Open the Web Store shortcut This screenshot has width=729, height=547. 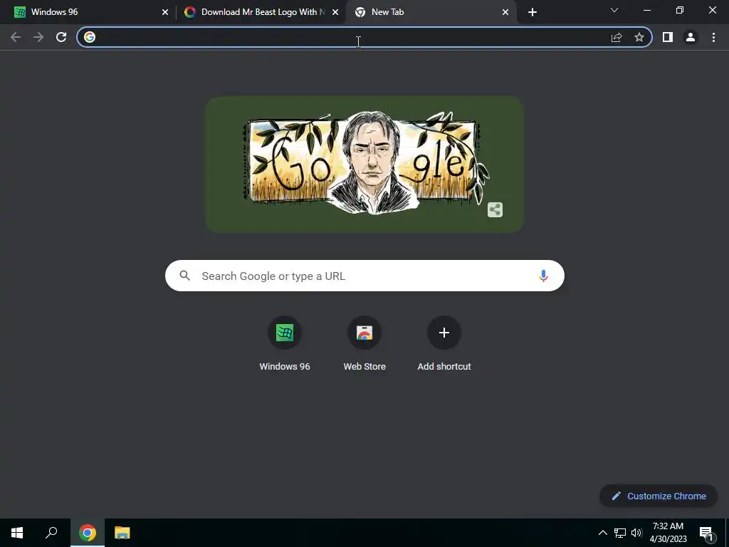pyautogui.click(x=364, y=344)
